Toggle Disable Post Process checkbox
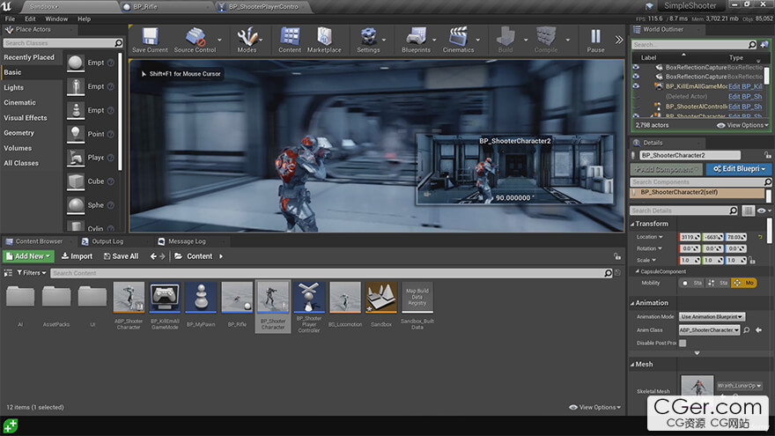Viewport: 775px width, 436px height. (683, 343)
